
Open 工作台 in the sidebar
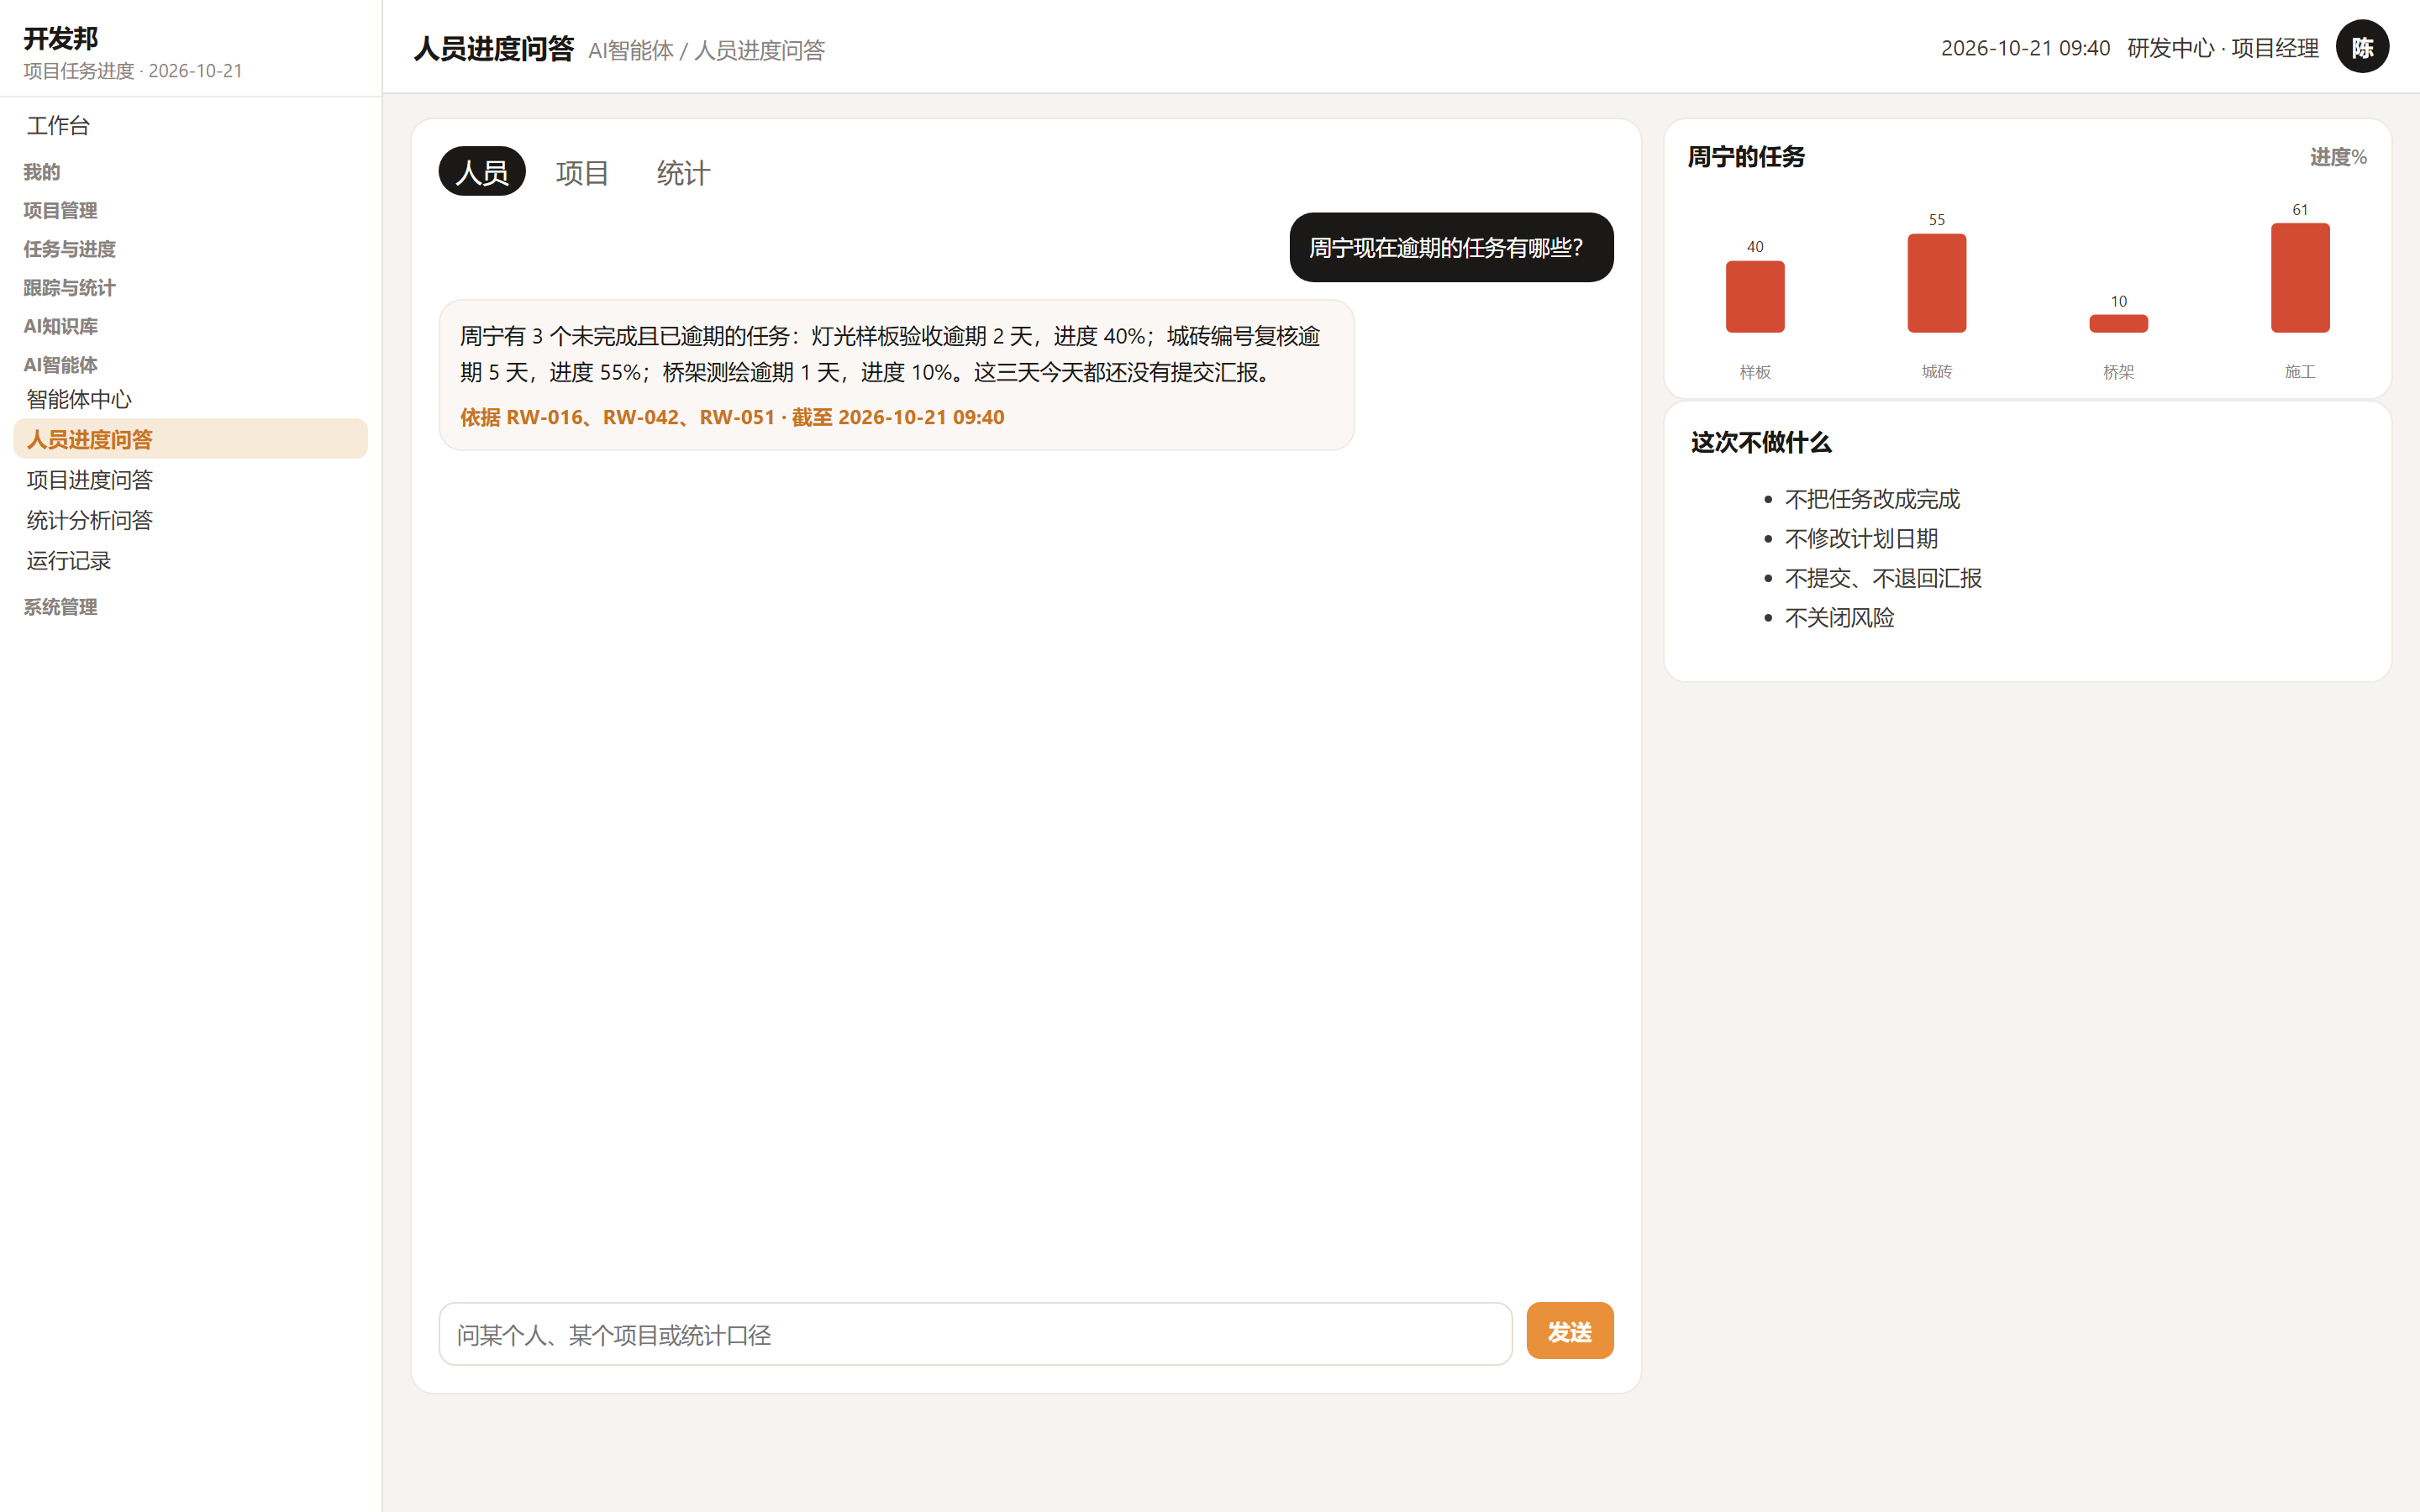pyautogui.click(x=190, y=125)
